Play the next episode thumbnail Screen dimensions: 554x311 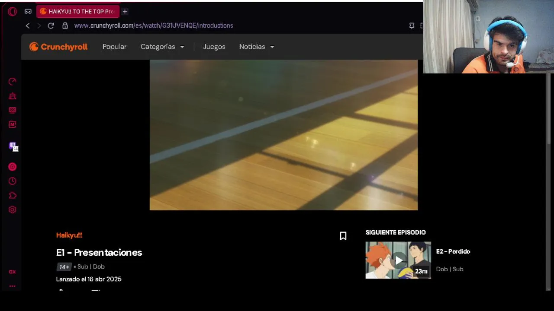(x=398, y=260)
